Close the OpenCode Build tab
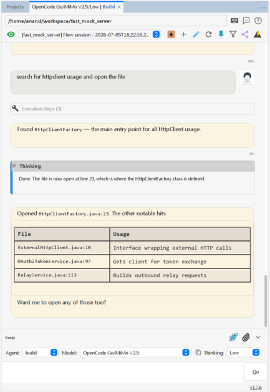This screenshot has height=392, width=270. click(119, 7)
